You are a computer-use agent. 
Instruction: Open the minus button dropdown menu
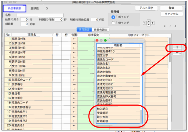click(177, 53)
